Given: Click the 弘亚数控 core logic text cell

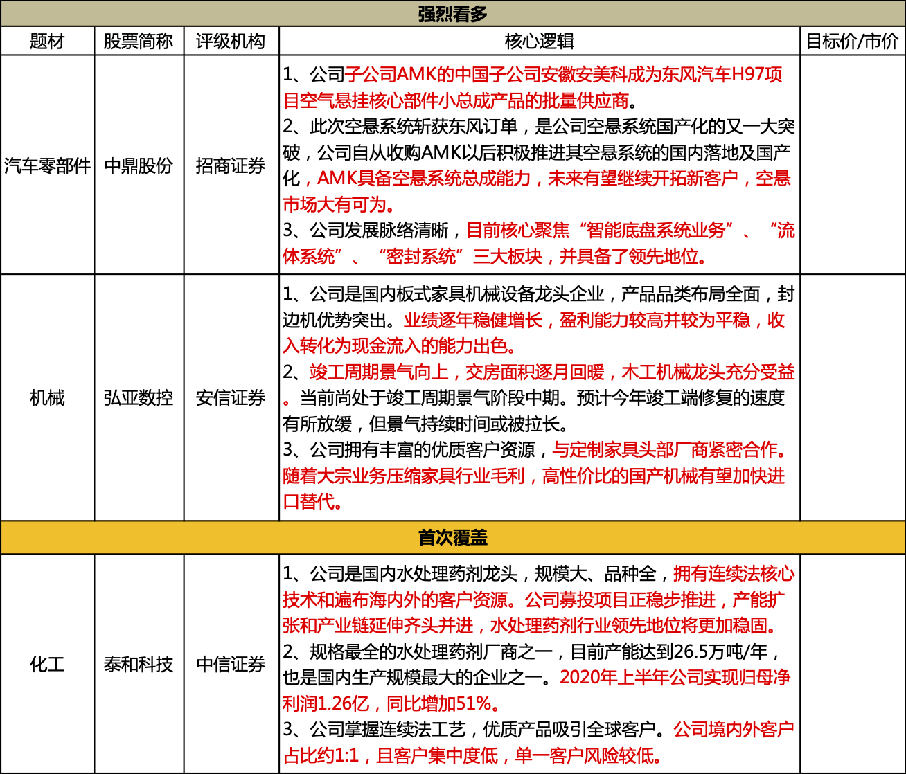Looking at the screenshot, I should 540,397.
